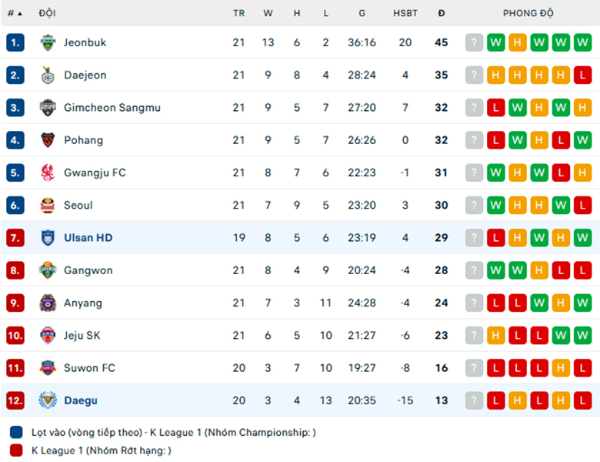
Task: Open the Anyang purple crest icon
Action: click(x=48, y=303)
